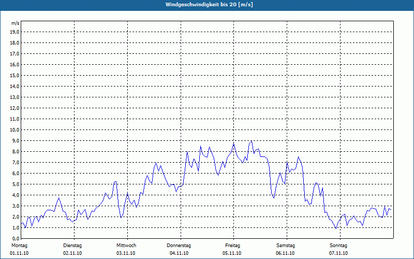This screenshot has height=259, width=414.
Task: Select the 18,0 y-axis label
Action: click(14, 43)
